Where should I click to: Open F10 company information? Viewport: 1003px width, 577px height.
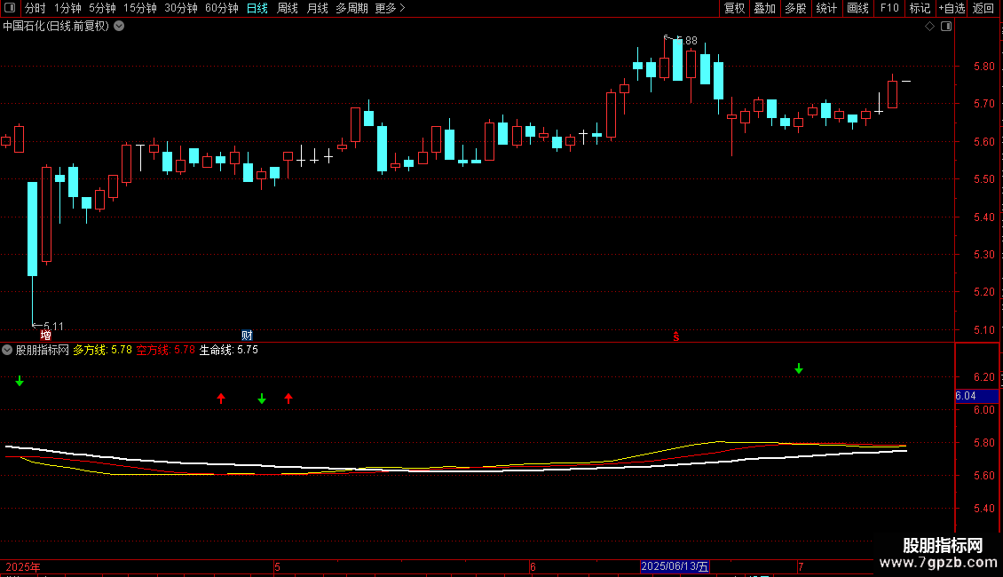click(x=889, y=8)
